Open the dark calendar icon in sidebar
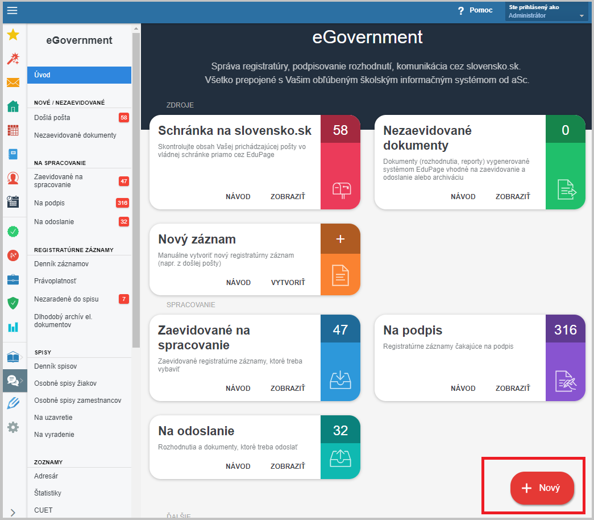This screenshot has height=520, width=594. (13, 201)
